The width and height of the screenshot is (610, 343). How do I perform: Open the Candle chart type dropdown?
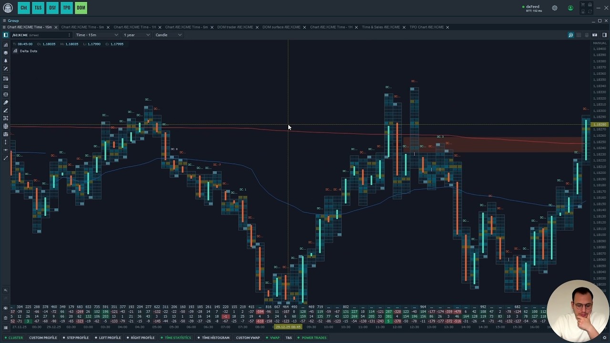click(x=168, y=35)
